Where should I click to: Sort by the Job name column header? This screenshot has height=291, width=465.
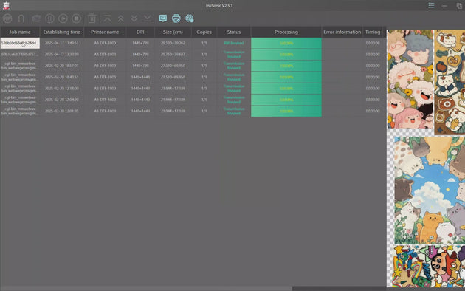tap(20, 32)
